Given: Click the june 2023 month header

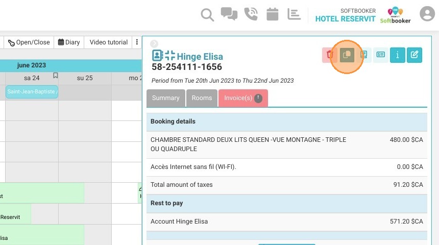Looking at the screenshot, I should pos(31,65).
